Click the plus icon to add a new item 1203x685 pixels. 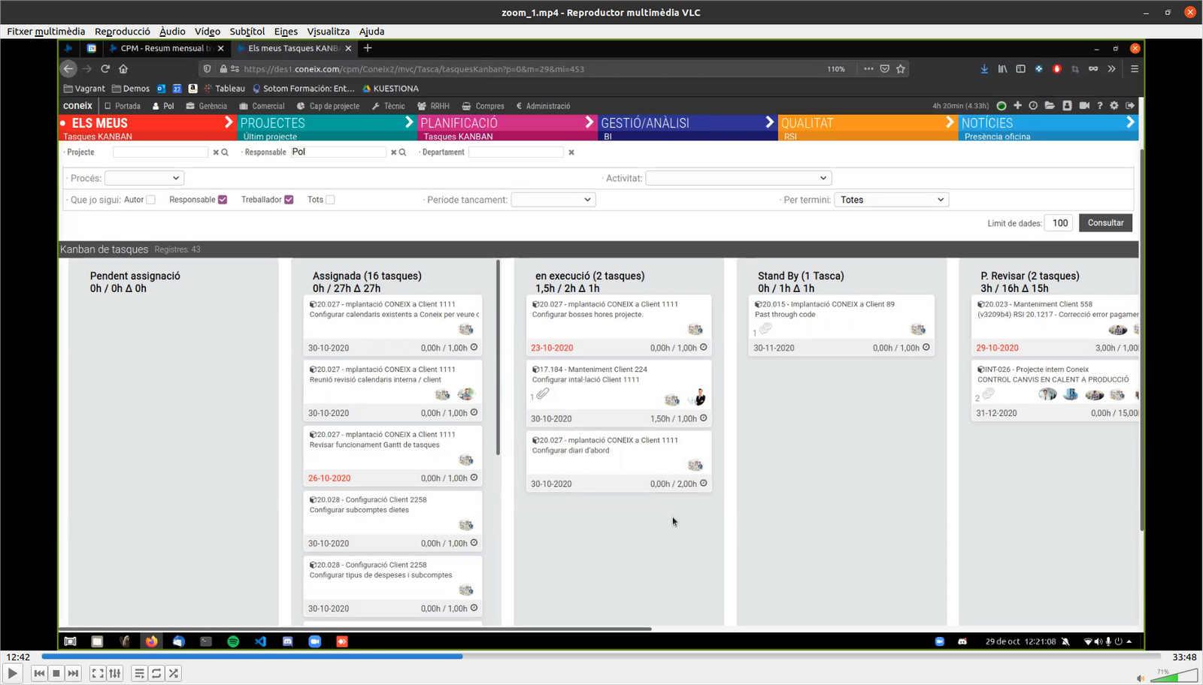coord(1017,106)
